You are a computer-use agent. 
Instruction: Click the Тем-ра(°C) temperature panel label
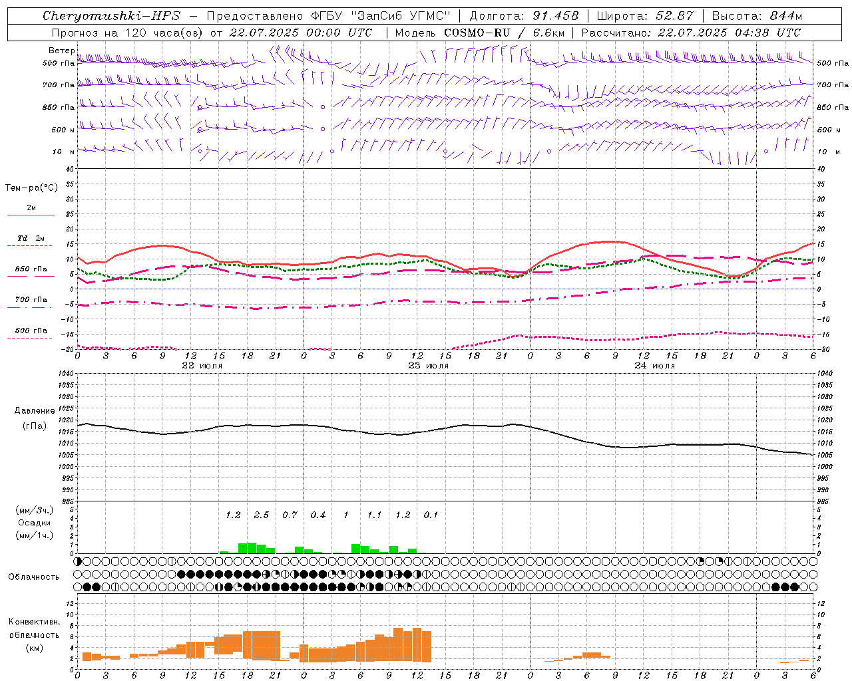[31, 188]
